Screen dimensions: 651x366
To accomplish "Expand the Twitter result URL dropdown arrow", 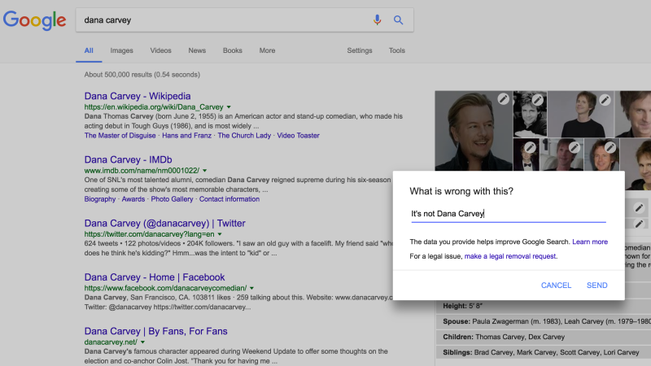I will point(220,234).
